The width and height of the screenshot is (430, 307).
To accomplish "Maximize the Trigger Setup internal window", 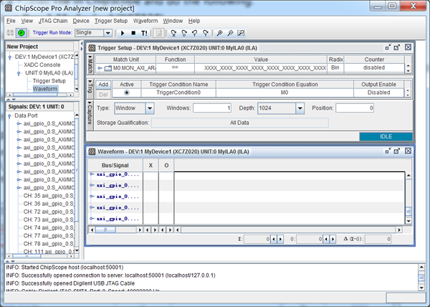I will click(397, 47).
